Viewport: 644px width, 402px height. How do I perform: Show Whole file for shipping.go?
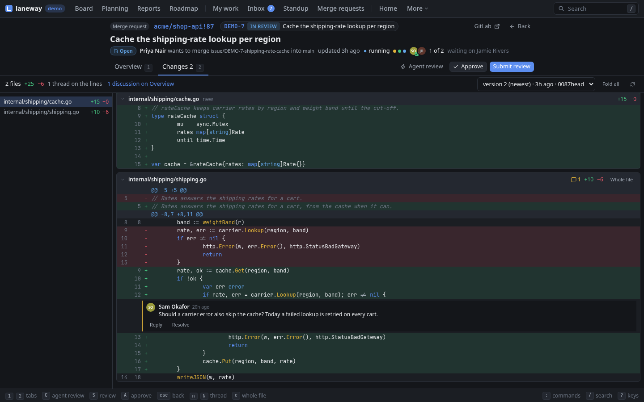point(621,180)
